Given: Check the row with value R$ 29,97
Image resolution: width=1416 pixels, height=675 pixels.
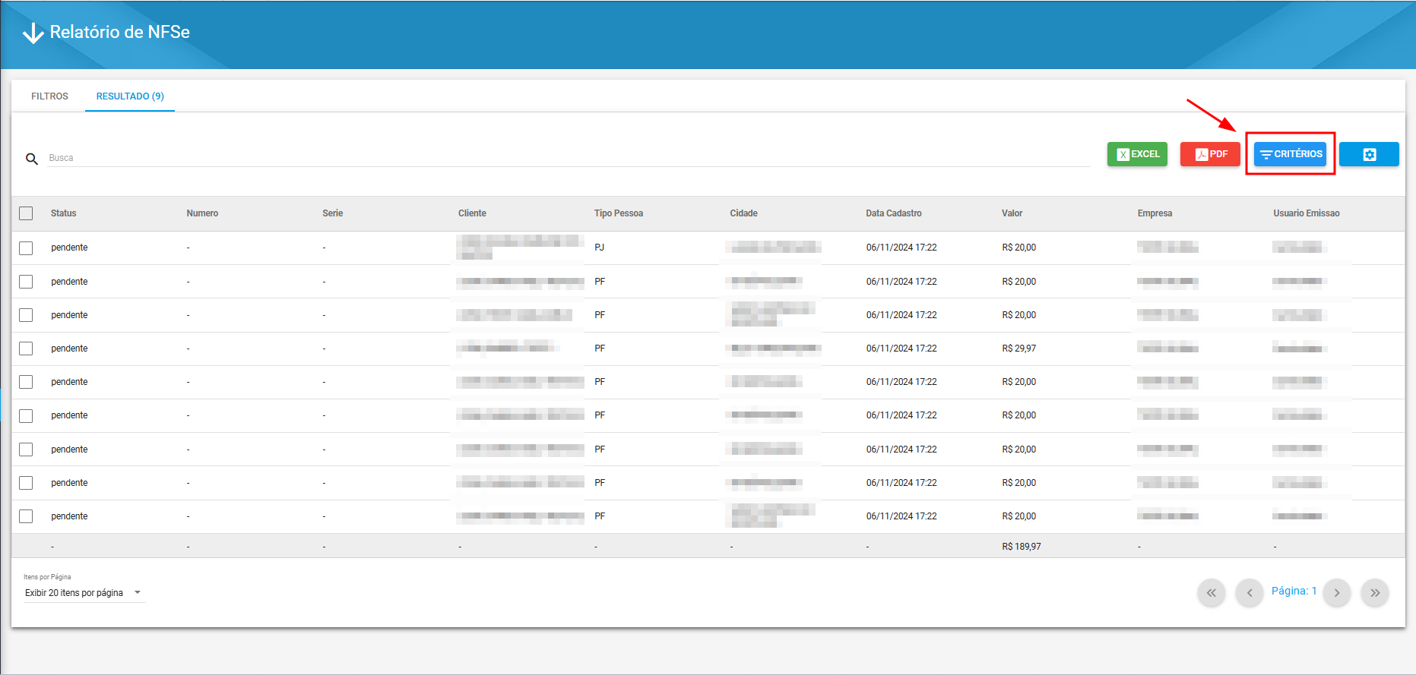Looking at the screenshot, I should click(26, 349).
